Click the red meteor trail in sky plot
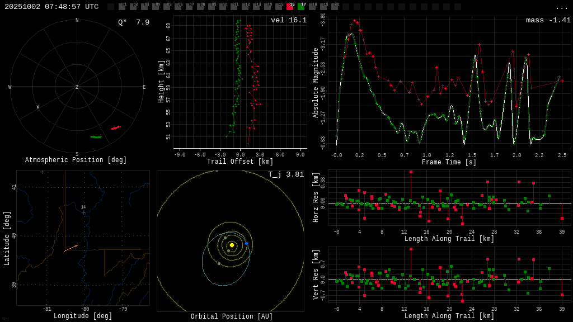 (x=115, y=128)
